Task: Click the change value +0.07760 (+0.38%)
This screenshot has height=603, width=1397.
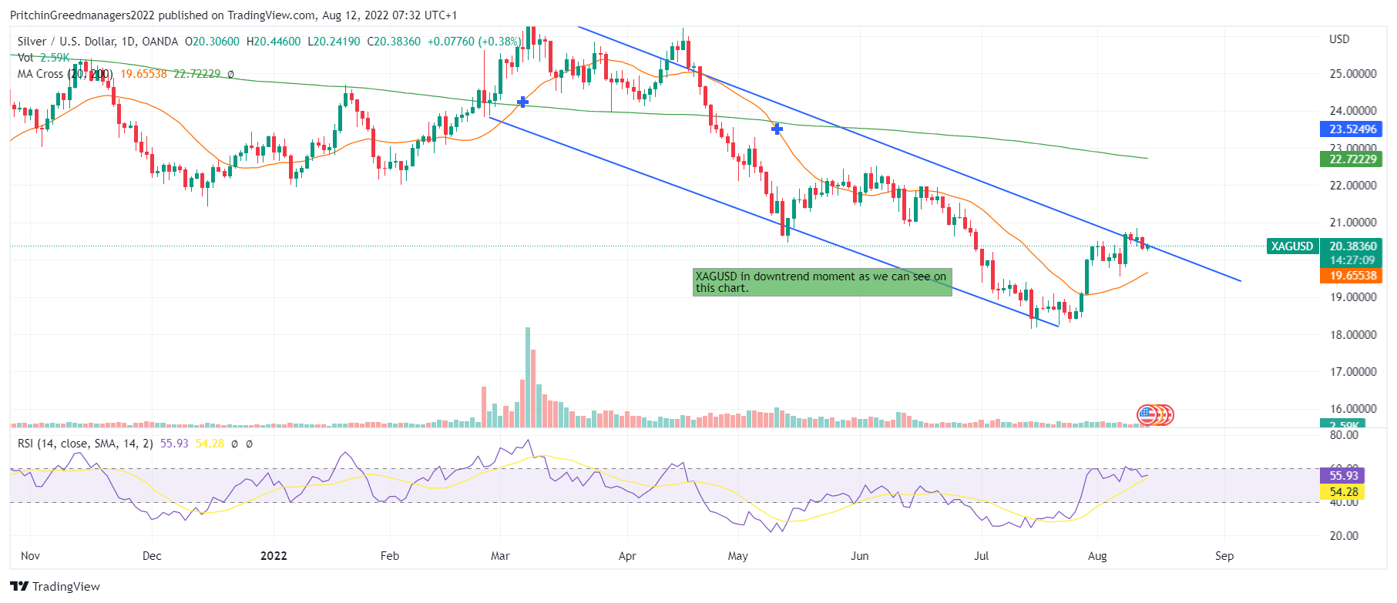Action: (475, 42)
